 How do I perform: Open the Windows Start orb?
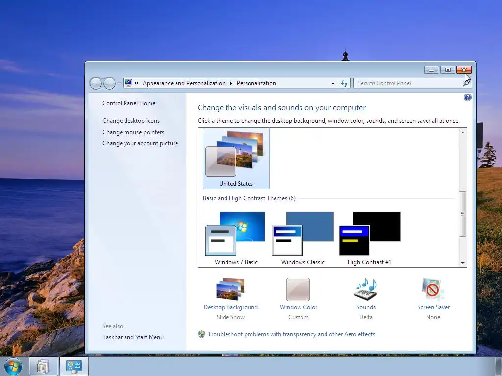point(13,366)
